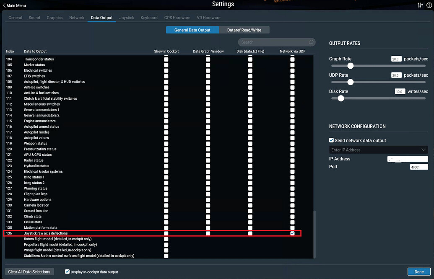Switch to the Joystick tab
Image resolution: width=434 pixels, height=279 pixels.
point(126,18)
